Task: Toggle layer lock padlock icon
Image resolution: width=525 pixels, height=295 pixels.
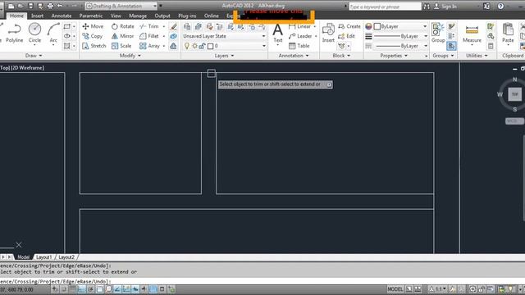Action: click(x=202, y=46)
